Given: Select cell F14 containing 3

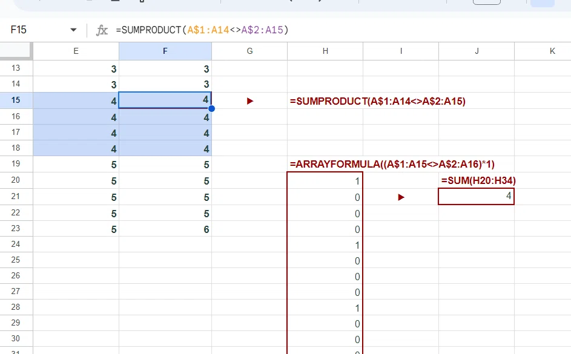Looking at the screenshot, I should 165,84.
